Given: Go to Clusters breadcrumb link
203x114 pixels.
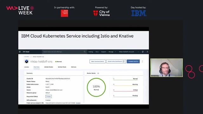Looking at the screenshot, I should [x=27, y=57].
